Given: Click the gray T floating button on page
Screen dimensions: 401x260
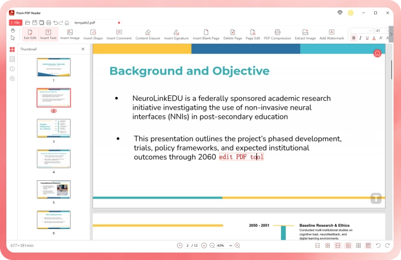Looking at the screenshot, I should point(376,199).
